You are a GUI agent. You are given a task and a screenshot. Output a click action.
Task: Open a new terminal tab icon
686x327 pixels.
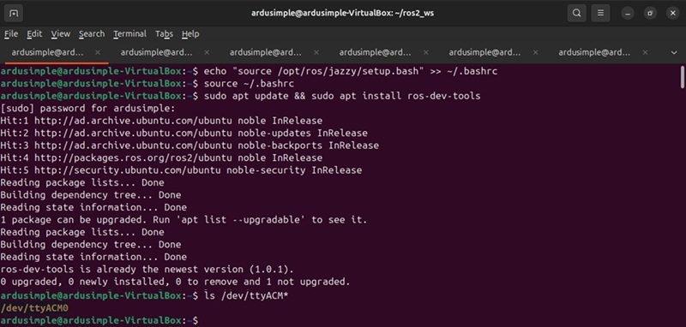(x=14, y=13)
